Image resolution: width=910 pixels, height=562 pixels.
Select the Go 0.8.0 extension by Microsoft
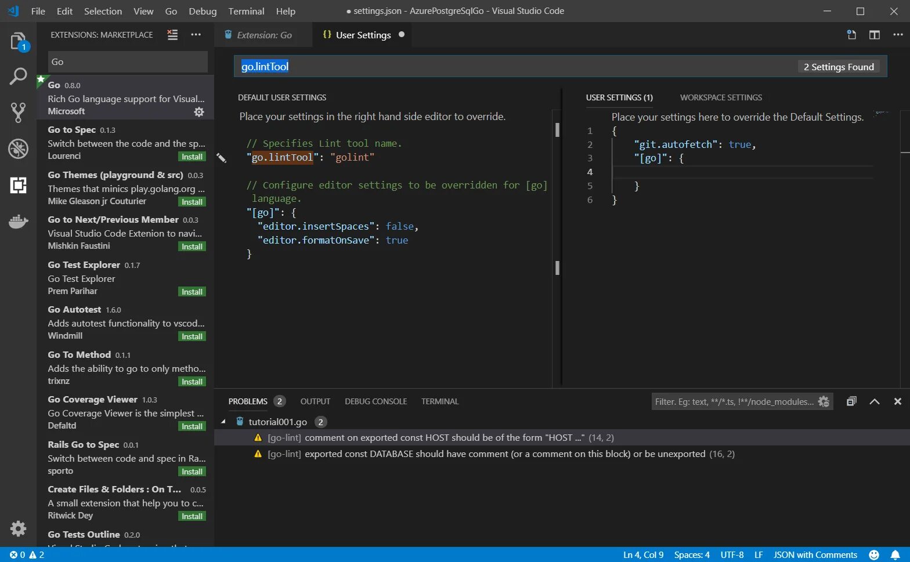(x=125, y=97)
